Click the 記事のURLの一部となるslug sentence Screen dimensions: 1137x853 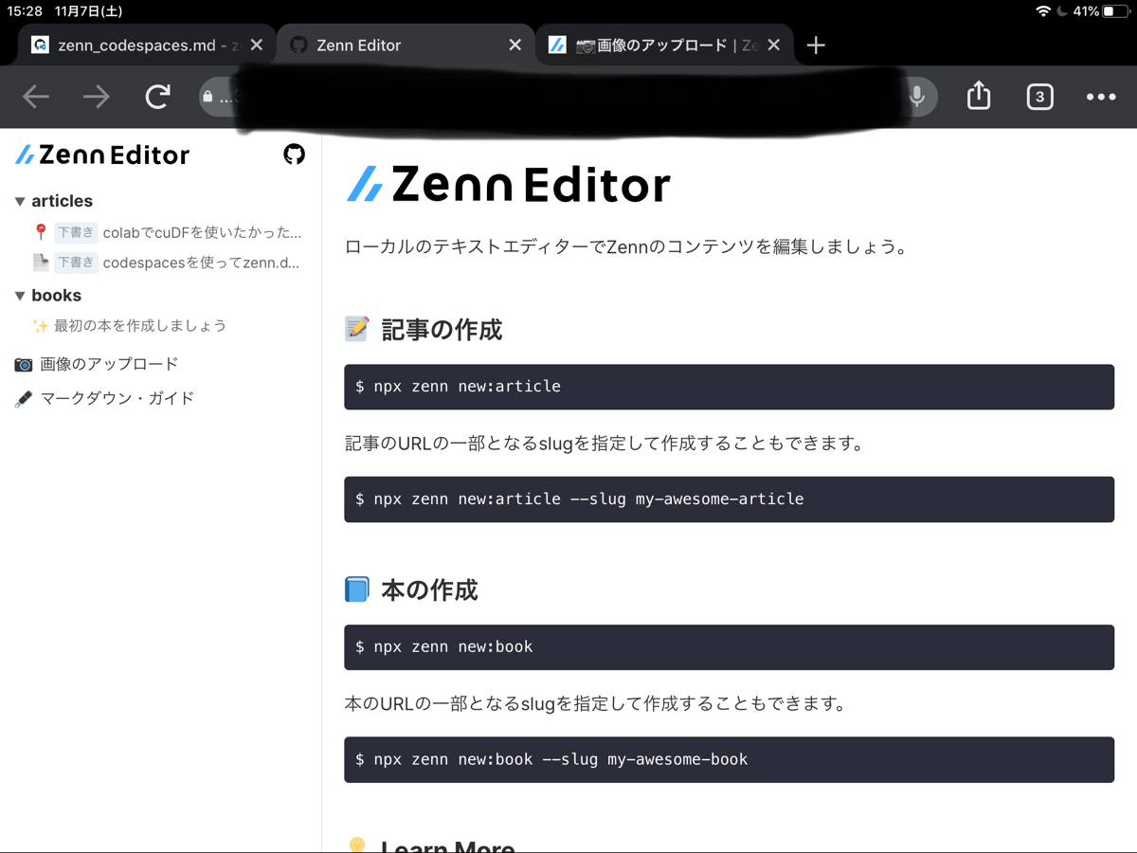point(605,443)
